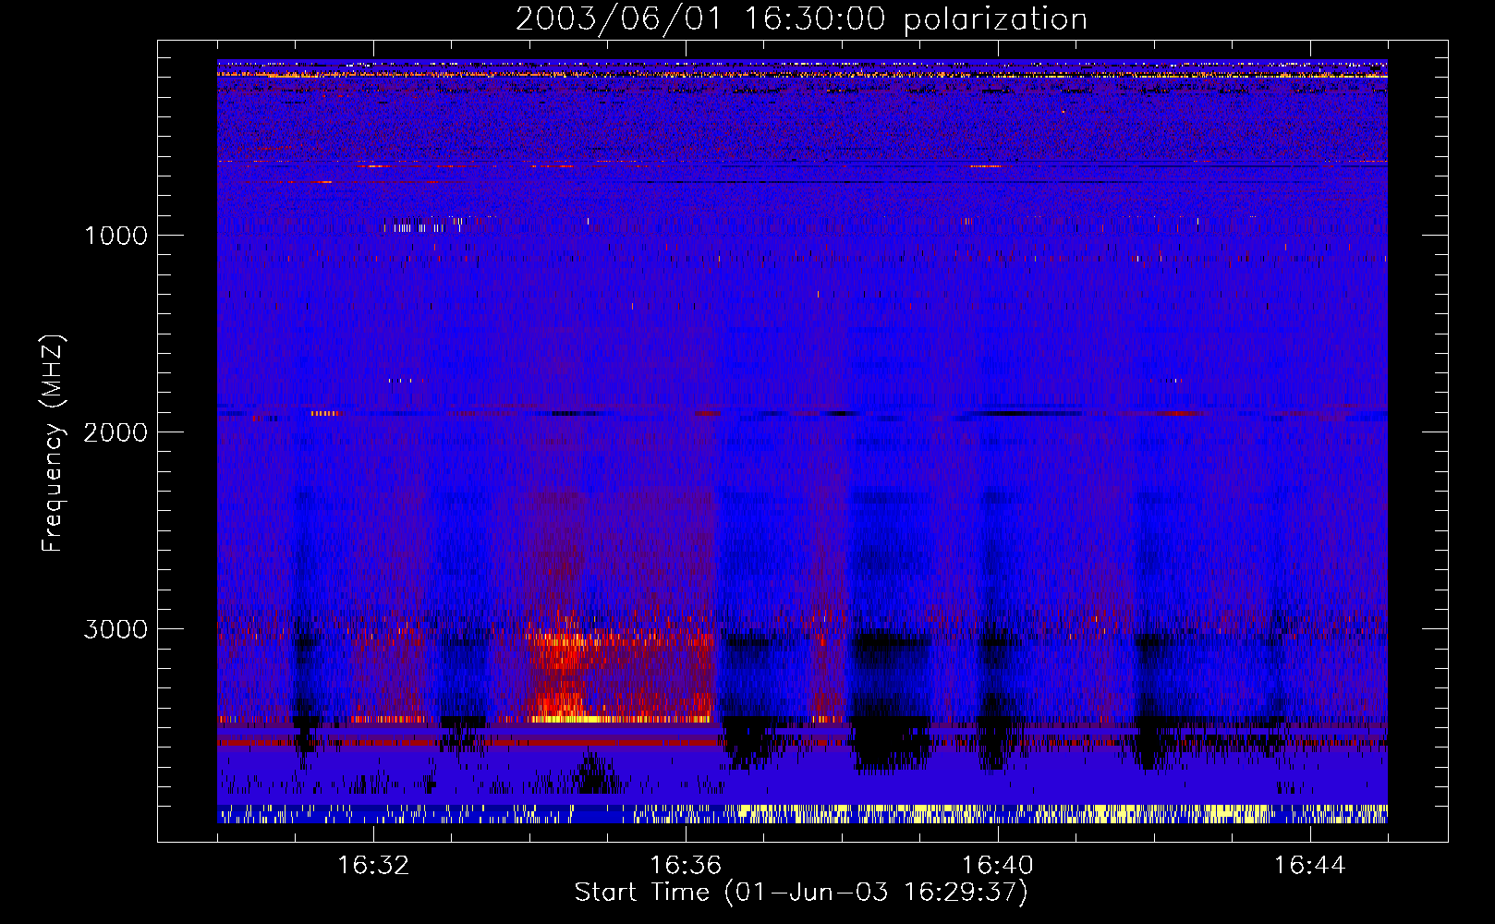Click the plot title '2003/06/01 16:30:00 polarization'
The image size is (1495, 924).
(x=801, y=19)
